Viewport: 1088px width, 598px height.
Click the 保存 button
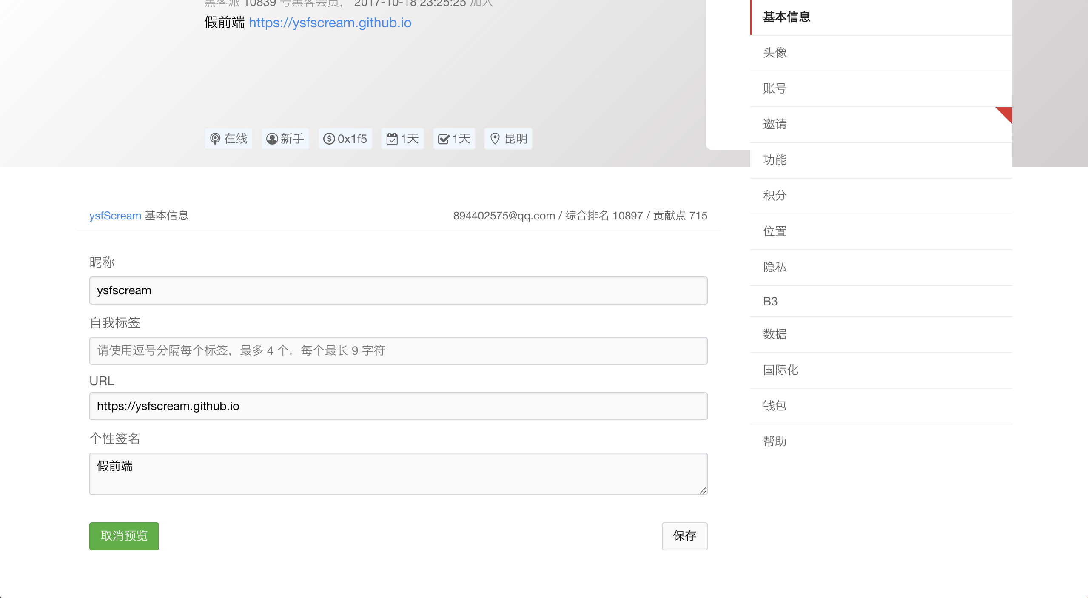click(x=684, y=536)
